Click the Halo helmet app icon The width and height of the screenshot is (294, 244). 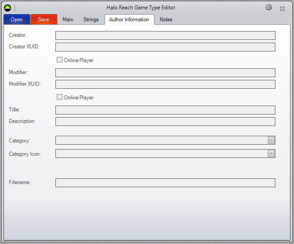pos(8,8)
